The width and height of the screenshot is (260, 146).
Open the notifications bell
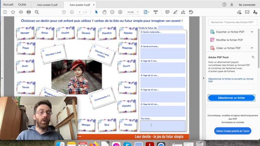[x=232, y=4]
